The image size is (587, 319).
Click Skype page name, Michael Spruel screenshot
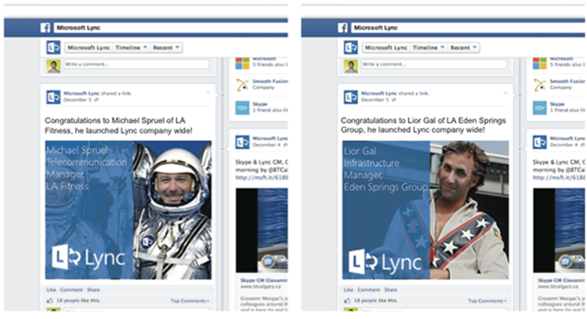[260, 104]
